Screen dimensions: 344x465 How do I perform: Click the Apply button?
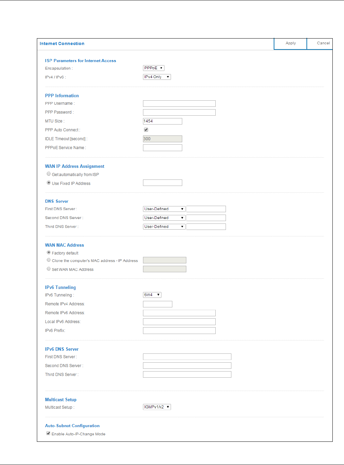click(x=290, y=44)
